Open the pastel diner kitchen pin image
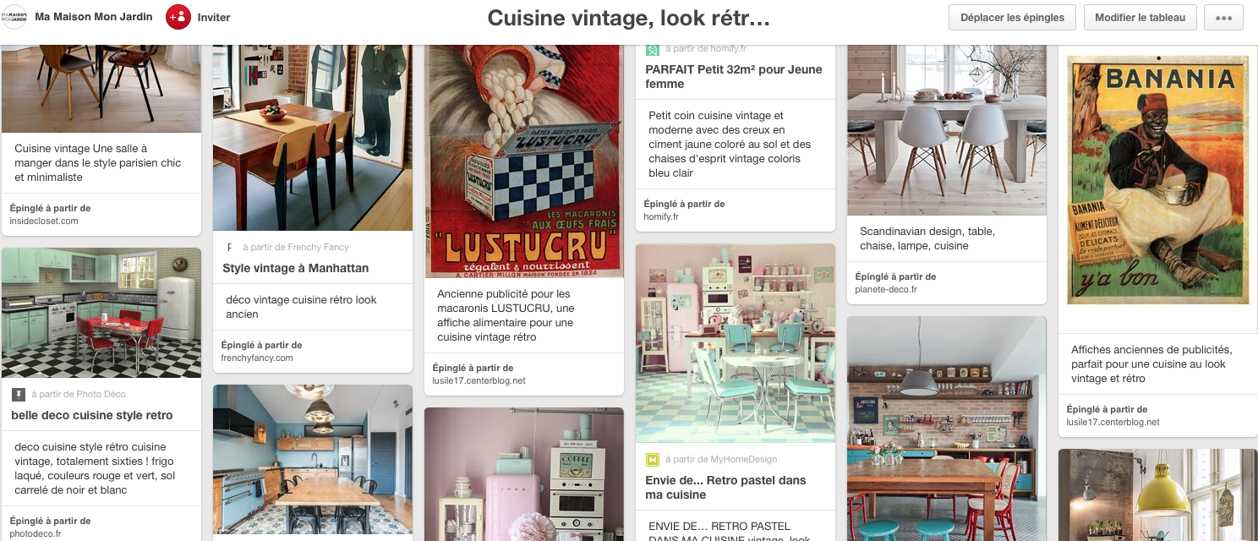The width and height of the screenshot is (1258, 541). (736, 343)
